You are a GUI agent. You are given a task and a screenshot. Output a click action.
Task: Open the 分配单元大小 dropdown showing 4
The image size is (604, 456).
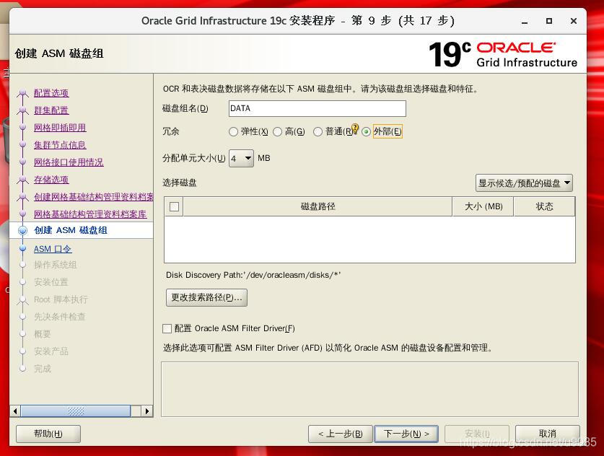point(241,158)
